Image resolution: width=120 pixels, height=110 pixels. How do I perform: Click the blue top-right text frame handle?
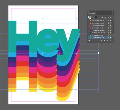(76, 19)
